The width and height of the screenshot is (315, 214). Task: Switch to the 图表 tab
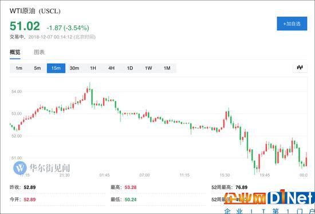39,52
